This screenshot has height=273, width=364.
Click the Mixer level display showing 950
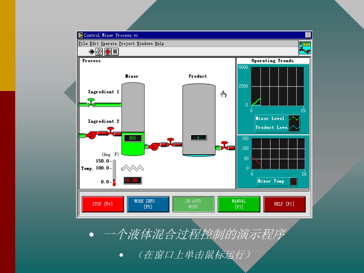click(132, 138)
